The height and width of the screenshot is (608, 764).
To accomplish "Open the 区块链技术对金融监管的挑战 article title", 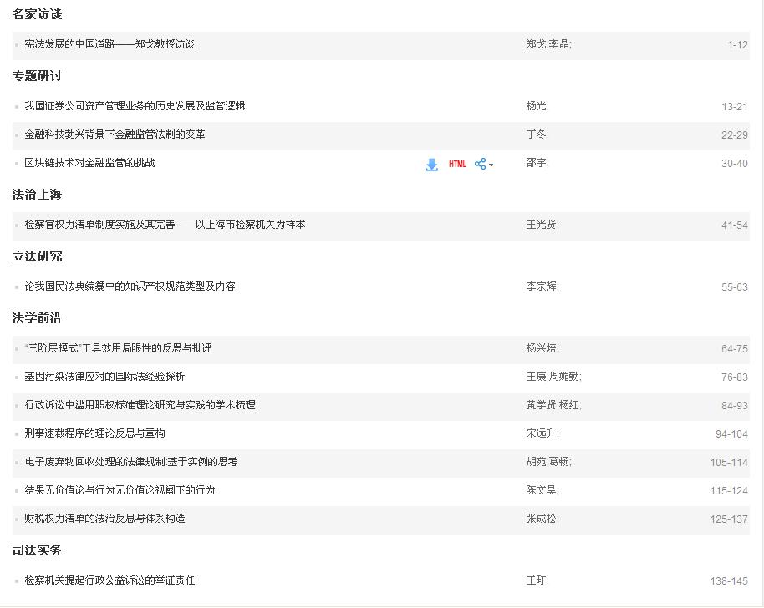I will point(89,163).
